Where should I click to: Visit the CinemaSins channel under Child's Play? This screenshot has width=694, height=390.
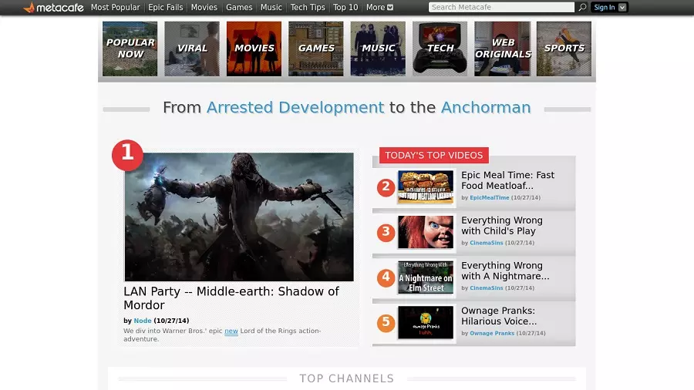coord(486,244)
